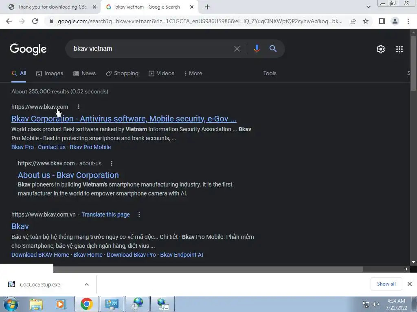
Task: Click the Google logo
Action: pyautogui.click(x=28, y=49)
